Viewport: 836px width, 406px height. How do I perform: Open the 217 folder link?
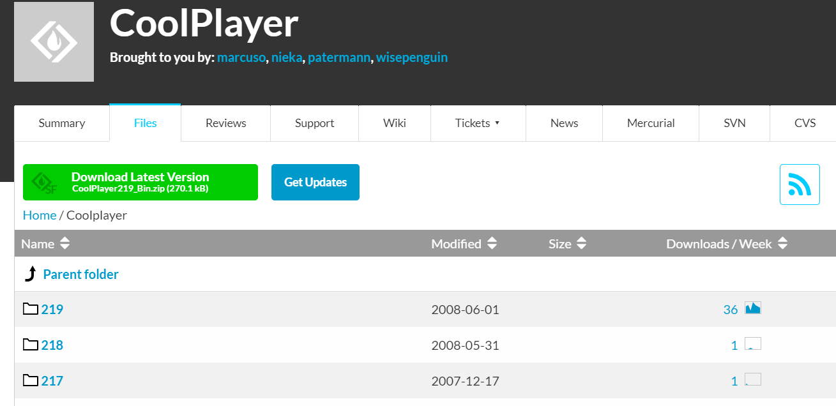(52, 381)
